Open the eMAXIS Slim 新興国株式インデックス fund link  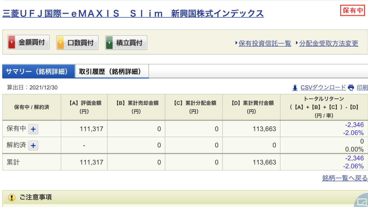tap(133, 13)
